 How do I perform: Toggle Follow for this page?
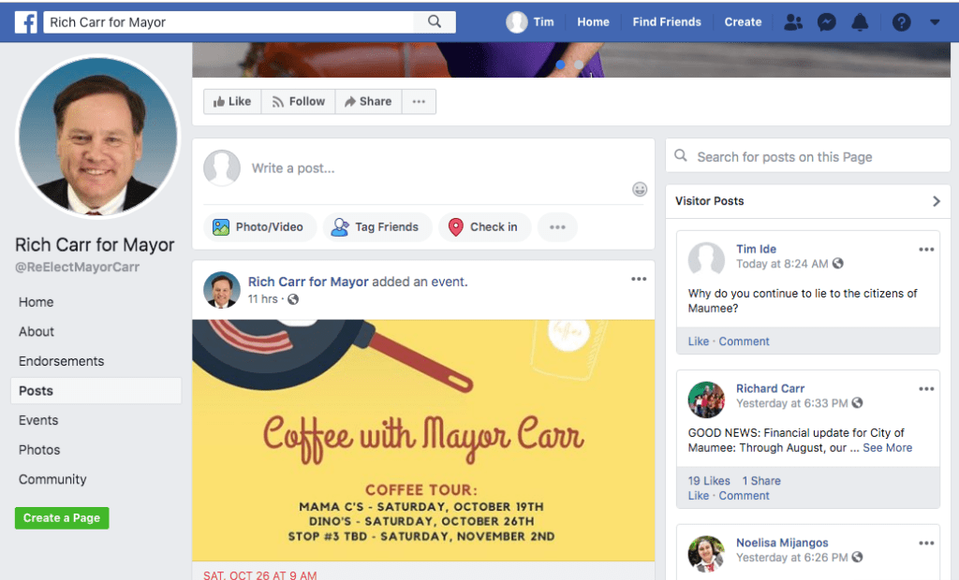tap(298, 101)
